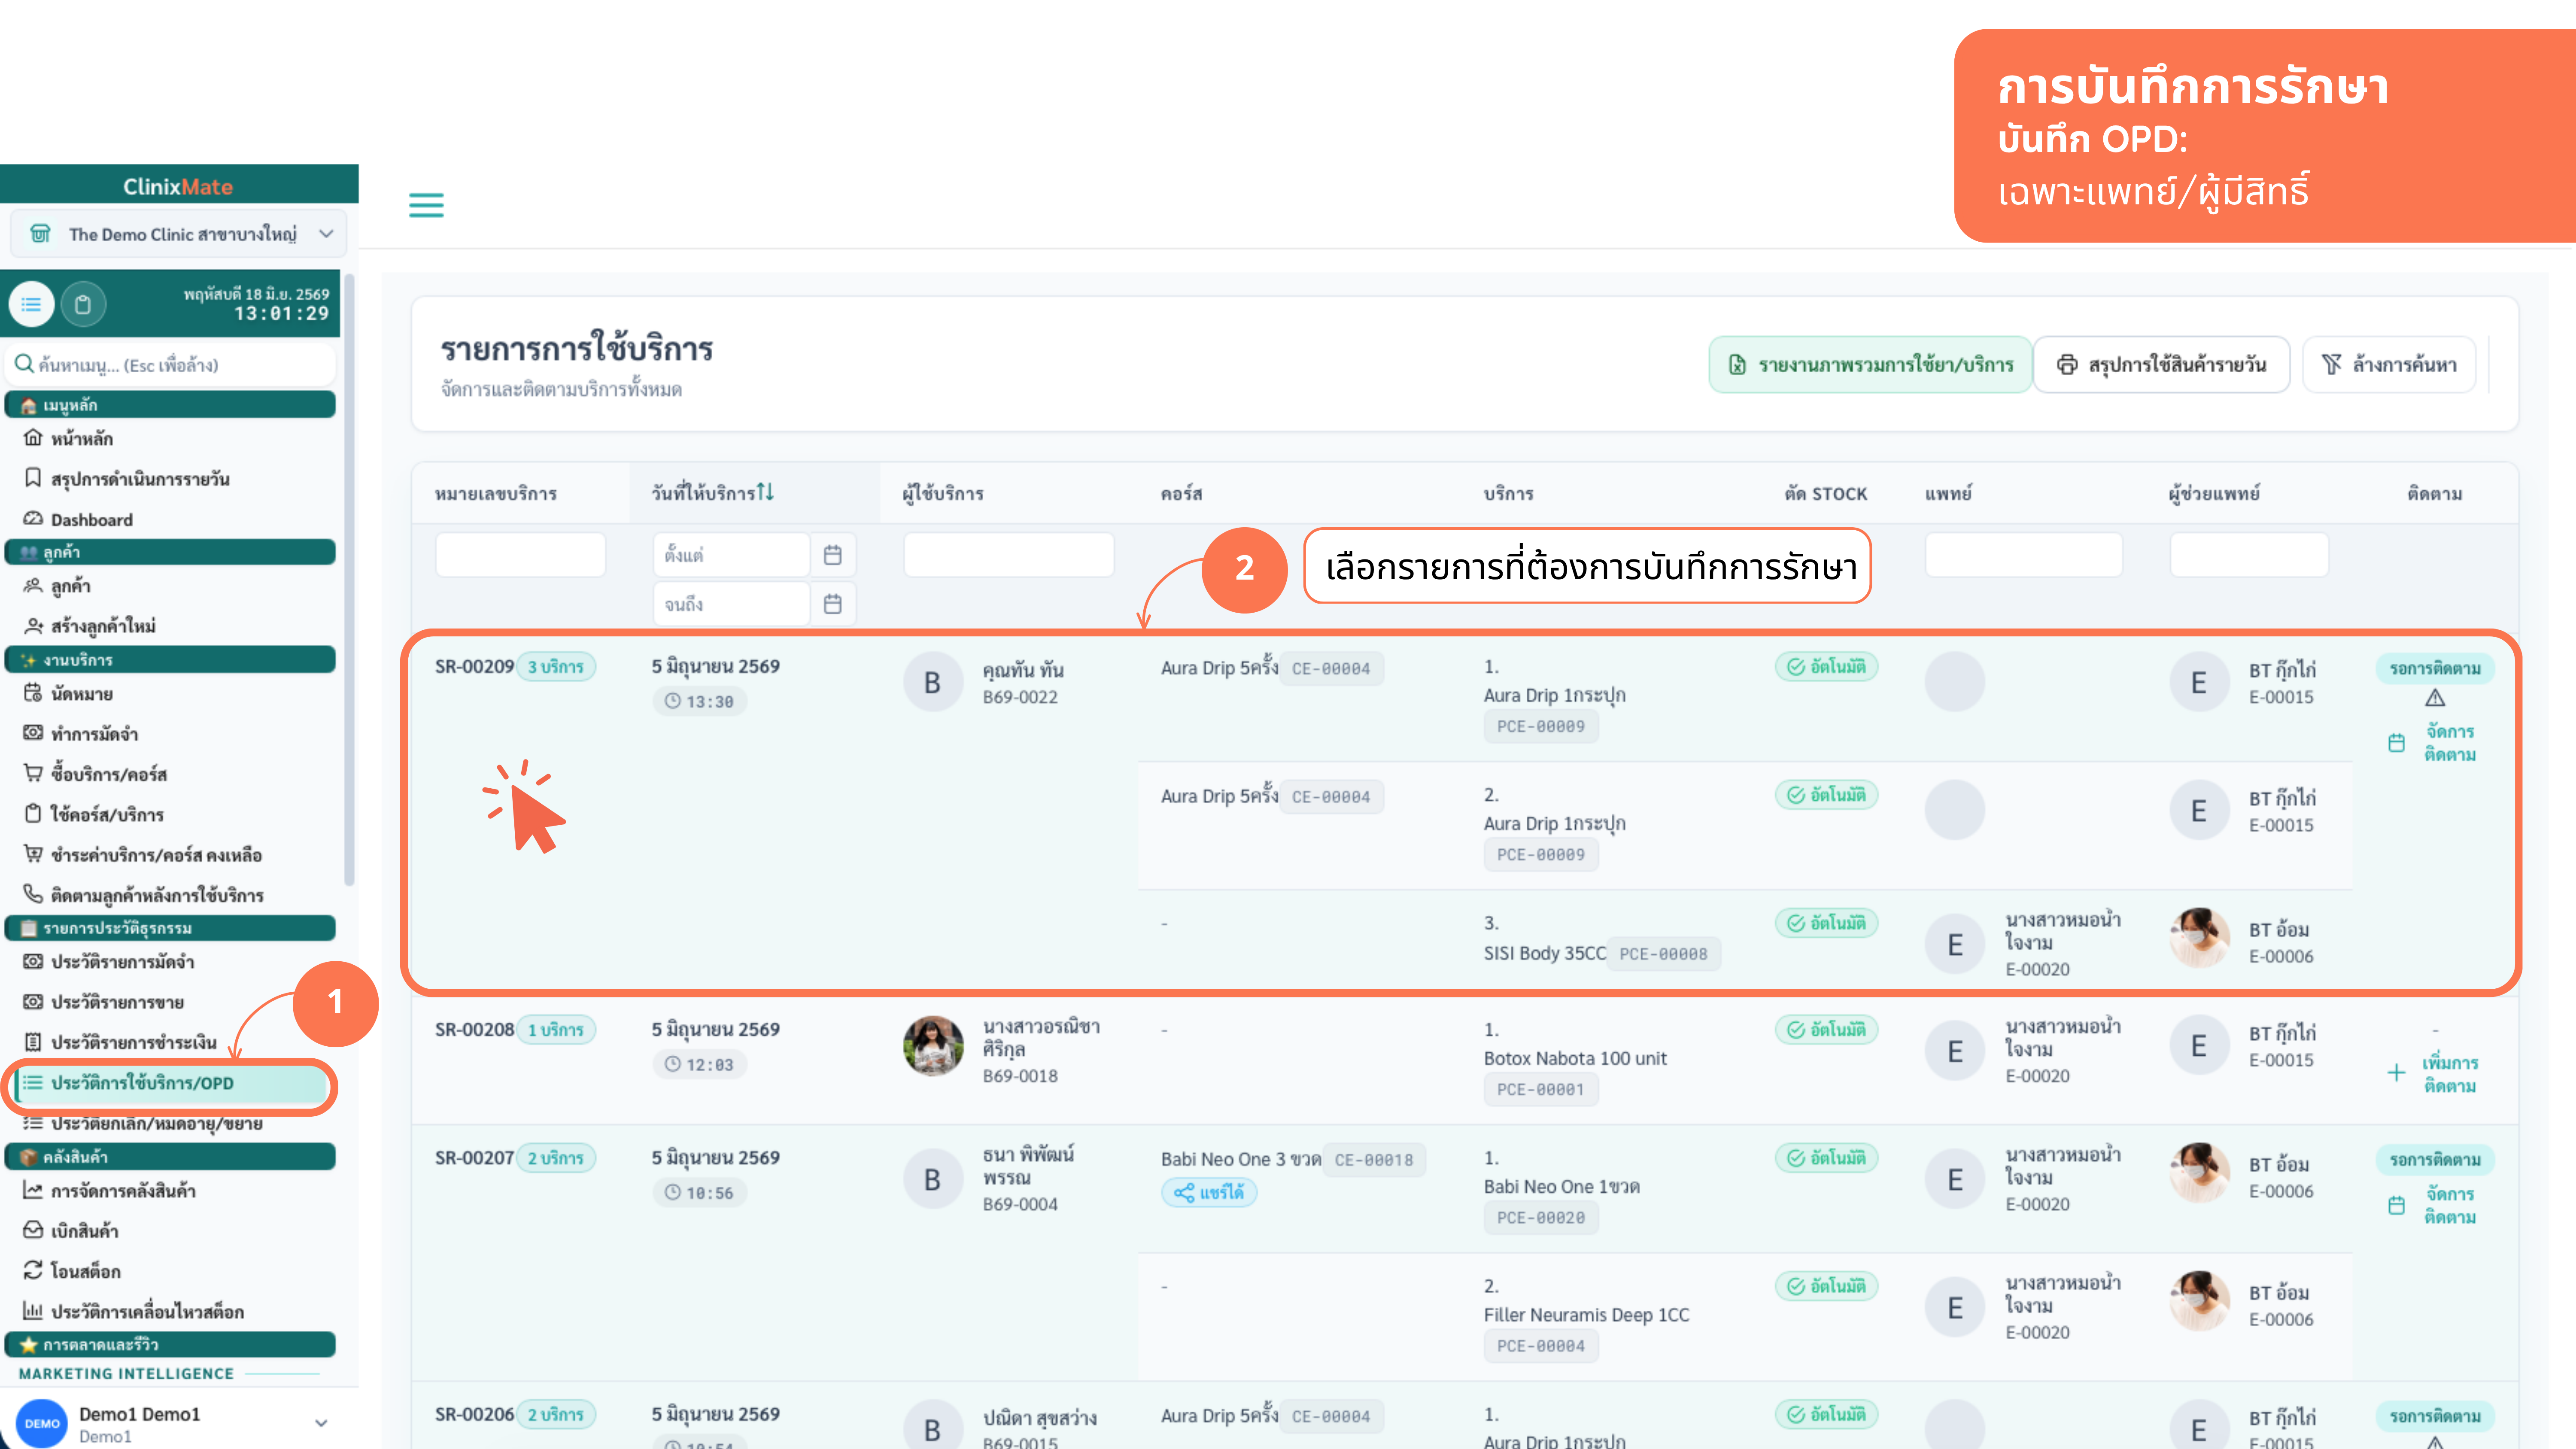This screenshot has width=2576, height=1449.
Task: Select service row SR-00207
Action: [1464, 1253]
